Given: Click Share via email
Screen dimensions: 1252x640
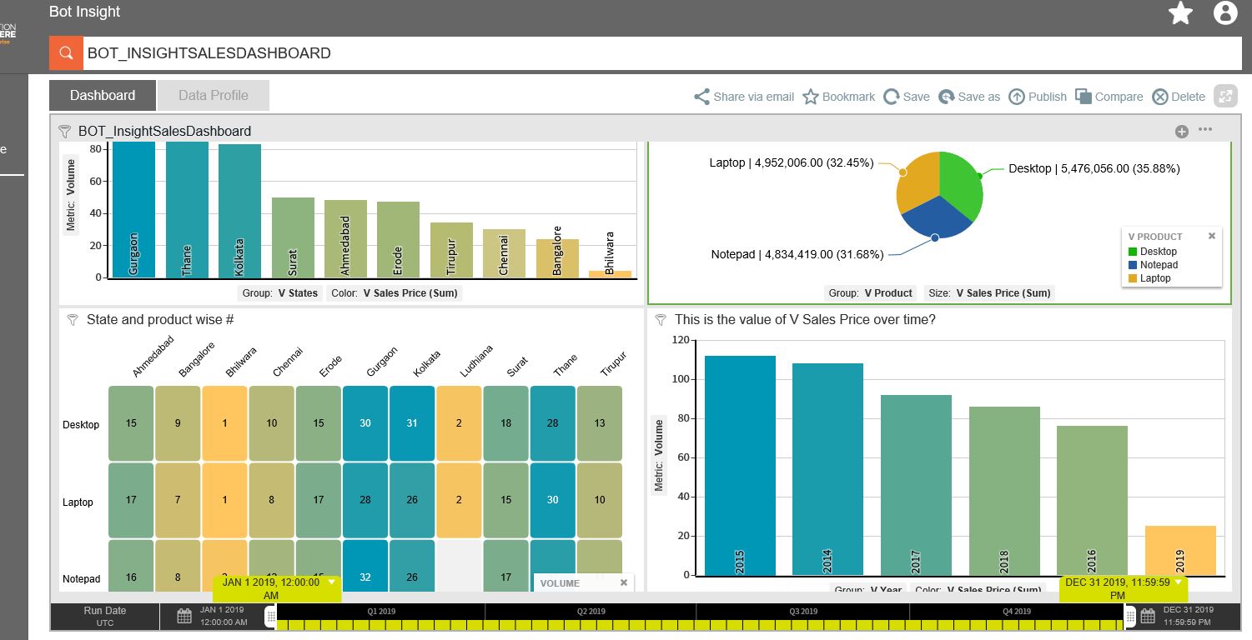Looking at the screenshot, I should [x=744, y=97].
